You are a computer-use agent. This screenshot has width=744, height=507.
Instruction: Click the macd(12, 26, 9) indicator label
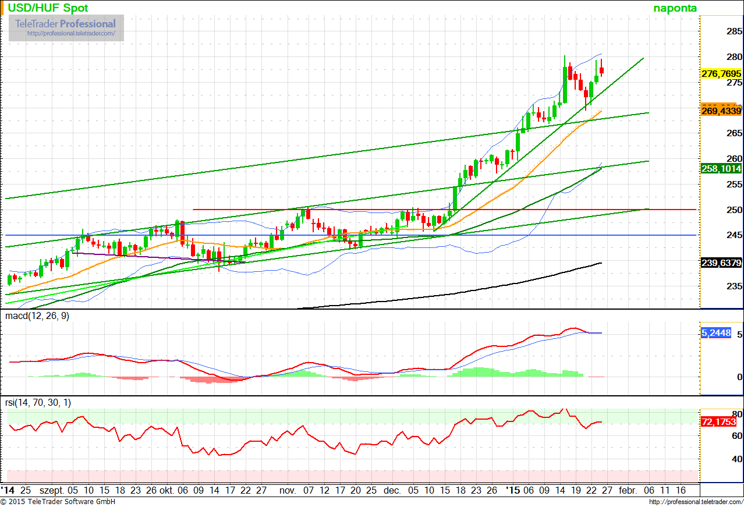point(38,316)
